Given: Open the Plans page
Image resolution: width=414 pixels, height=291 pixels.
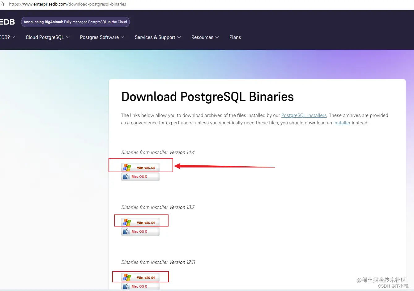Looking at the screenshot, I should point(235,37).
